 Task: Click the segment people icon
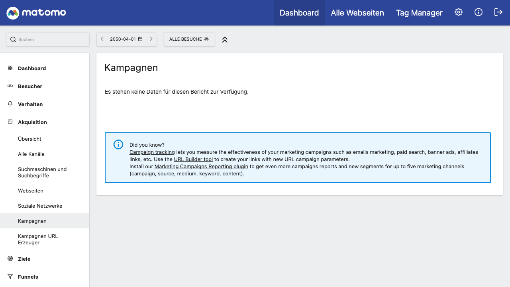[x=206, y=39]
